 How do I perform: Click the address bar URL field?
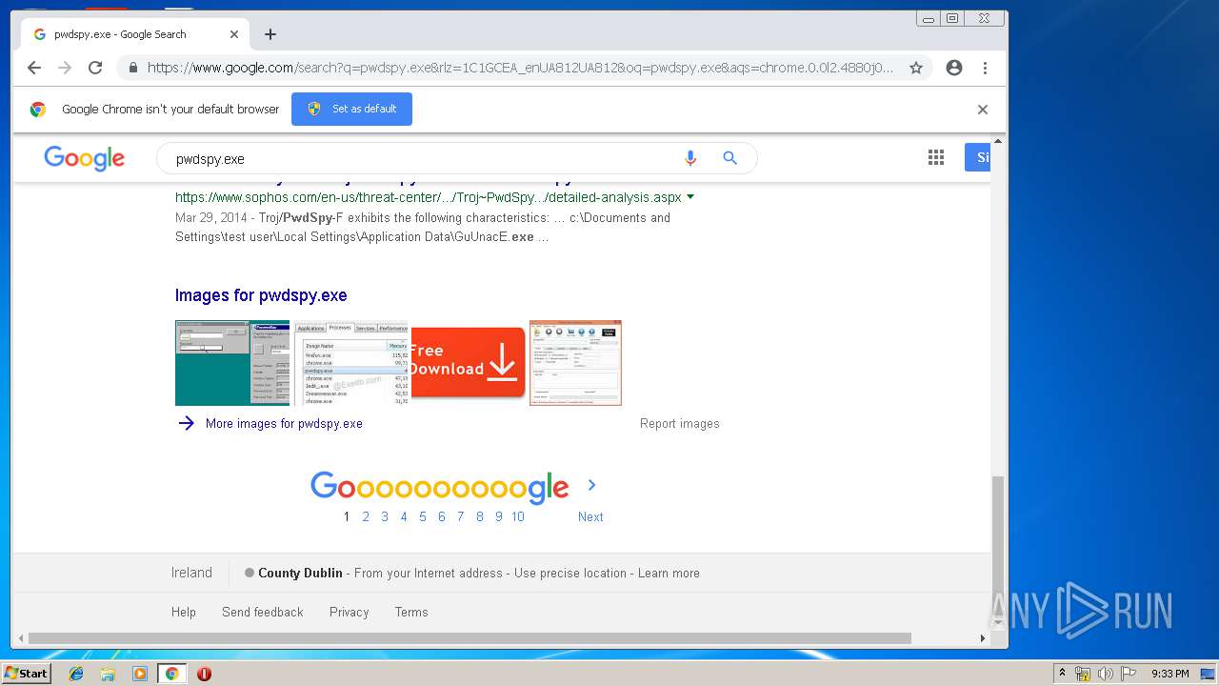coord(520,68)
